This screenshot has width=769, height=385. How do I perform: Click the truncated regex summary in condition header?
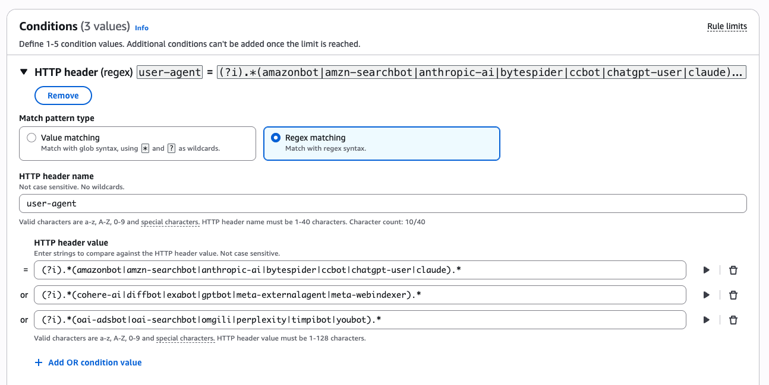[482, 72]
